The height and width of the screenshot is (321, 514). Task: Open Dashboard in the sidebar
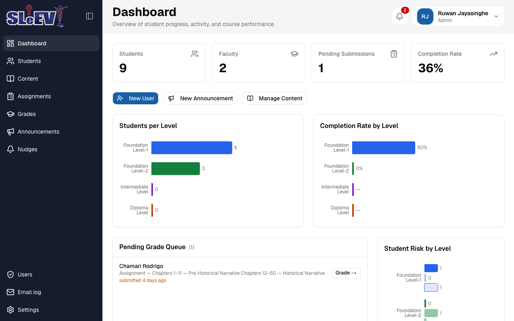51,43
